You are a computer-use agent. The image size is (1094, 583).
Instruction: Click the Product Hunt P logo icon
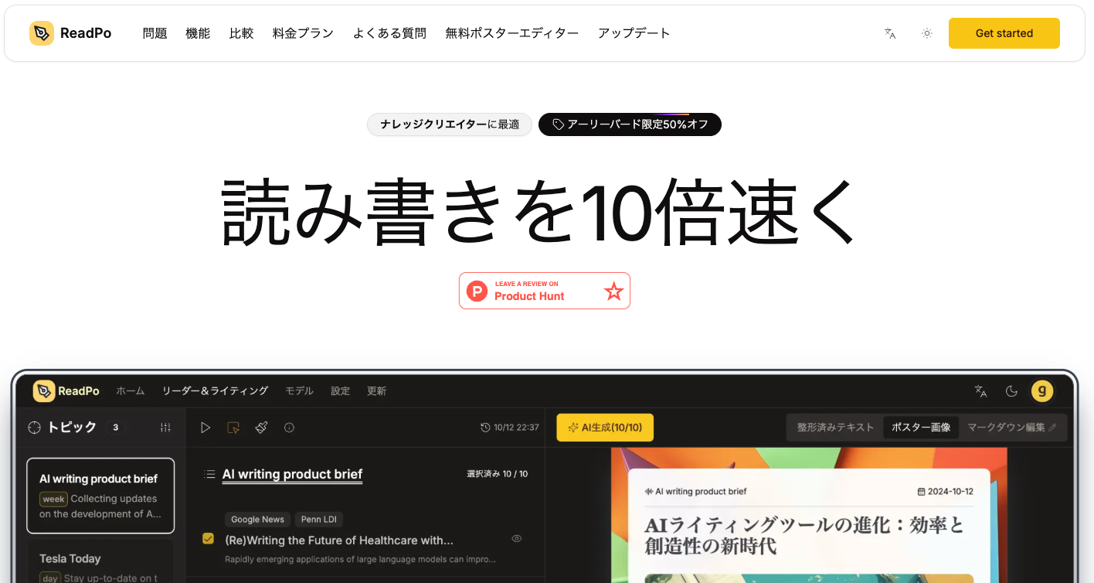[477, 291]
